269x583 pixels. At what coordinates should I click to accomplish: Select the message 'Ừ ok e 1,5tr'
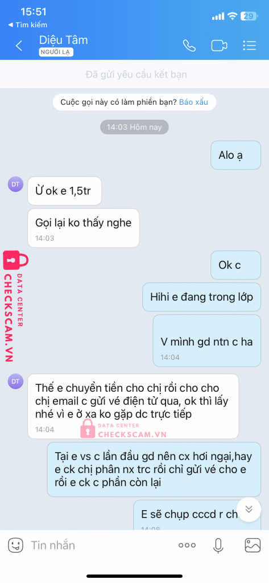(x=65, y=191)
